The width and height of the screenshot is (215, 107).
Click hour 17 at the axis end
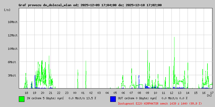(212, 93)
